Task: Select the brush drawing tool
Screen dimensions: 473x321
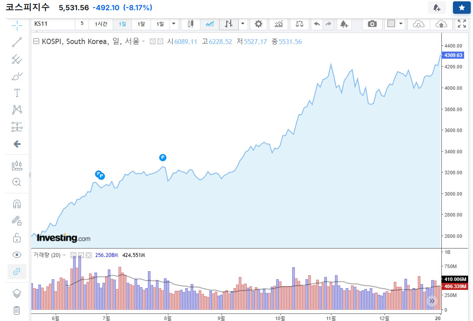Action: pyautogui.click(x=17, y=76)
